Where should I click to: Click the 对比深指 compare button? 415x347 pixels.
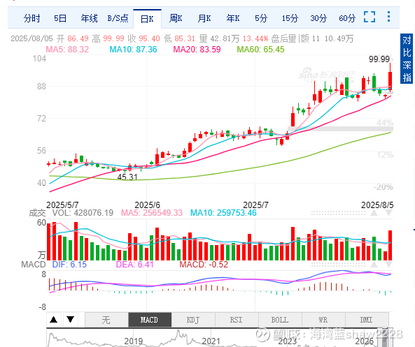tap(407, 59)
